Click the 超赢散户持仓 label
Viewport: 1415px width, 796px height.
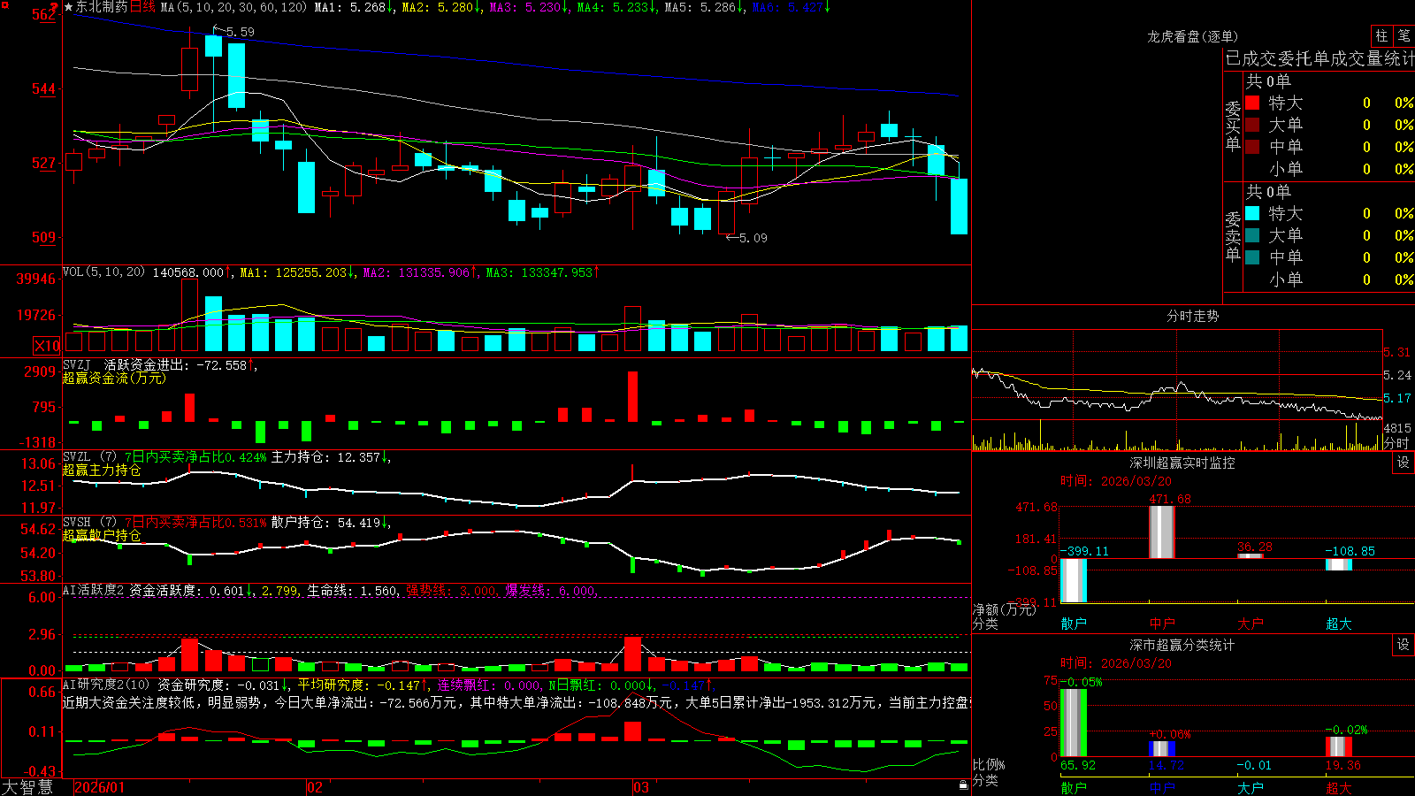tap(102, 535)
